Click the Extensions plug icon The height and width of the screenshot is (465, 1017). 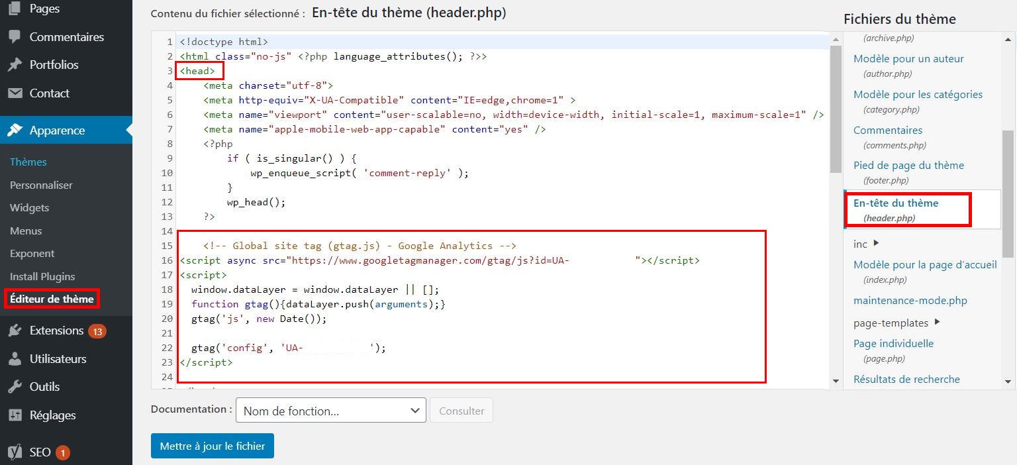pos(15,331)
